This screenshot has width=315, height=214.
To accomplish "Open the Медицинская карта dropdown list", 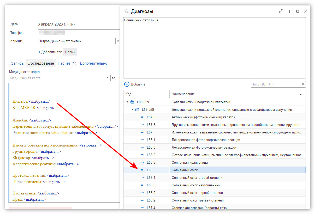I will pyautogui.click(x=108, y=78).
